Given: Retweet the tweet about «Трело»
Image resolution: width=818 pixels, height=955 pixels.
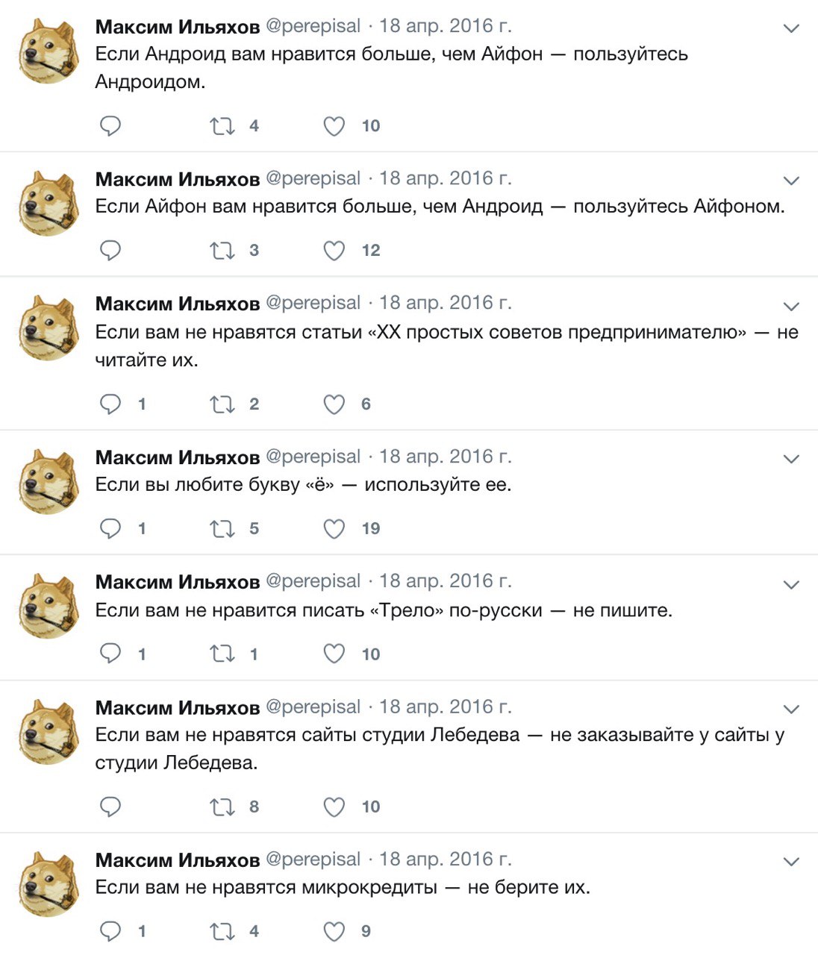Looking at the screenshot, I should pos(222,654).
